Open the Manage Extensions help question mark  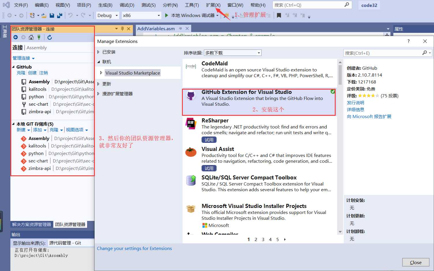point(408,41)
